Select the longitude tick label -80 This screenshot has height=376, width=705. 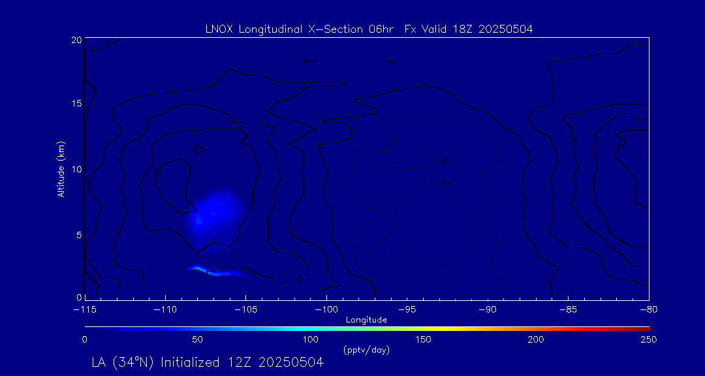[648, 309]
